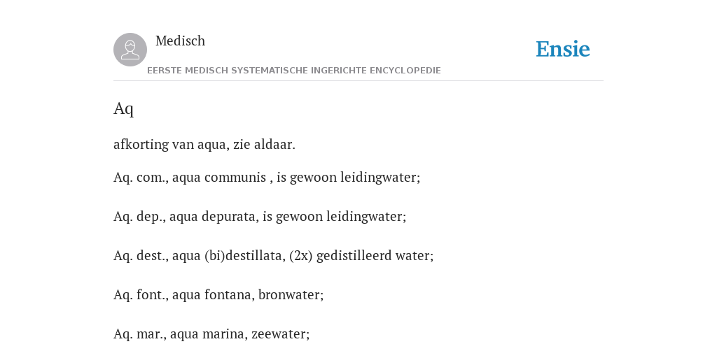The height and width of the screenshot is (358, 717).
Task: Click the Aq. dest. aqua (bi)destillata entry
Action: 274,256
